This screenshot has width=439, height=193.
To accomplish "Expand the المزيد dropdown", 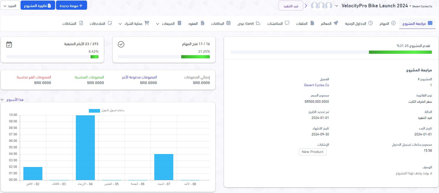I will pos(10,6).
